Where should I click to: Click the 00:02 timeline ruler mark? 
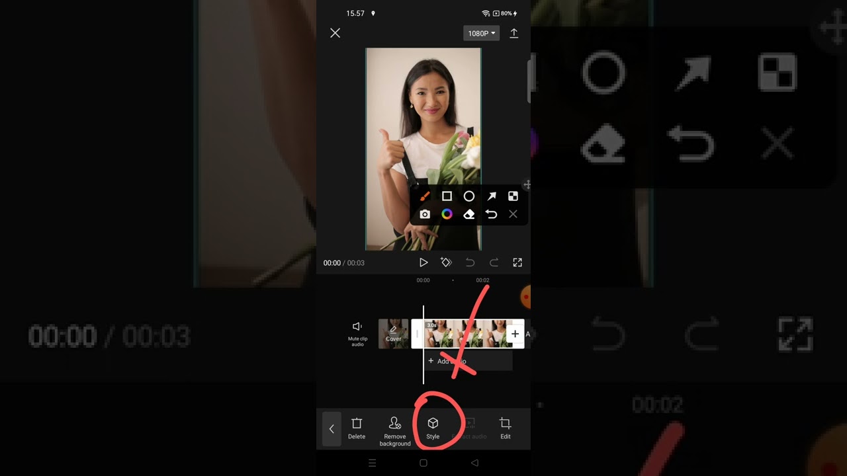click(x=482, y=280)
